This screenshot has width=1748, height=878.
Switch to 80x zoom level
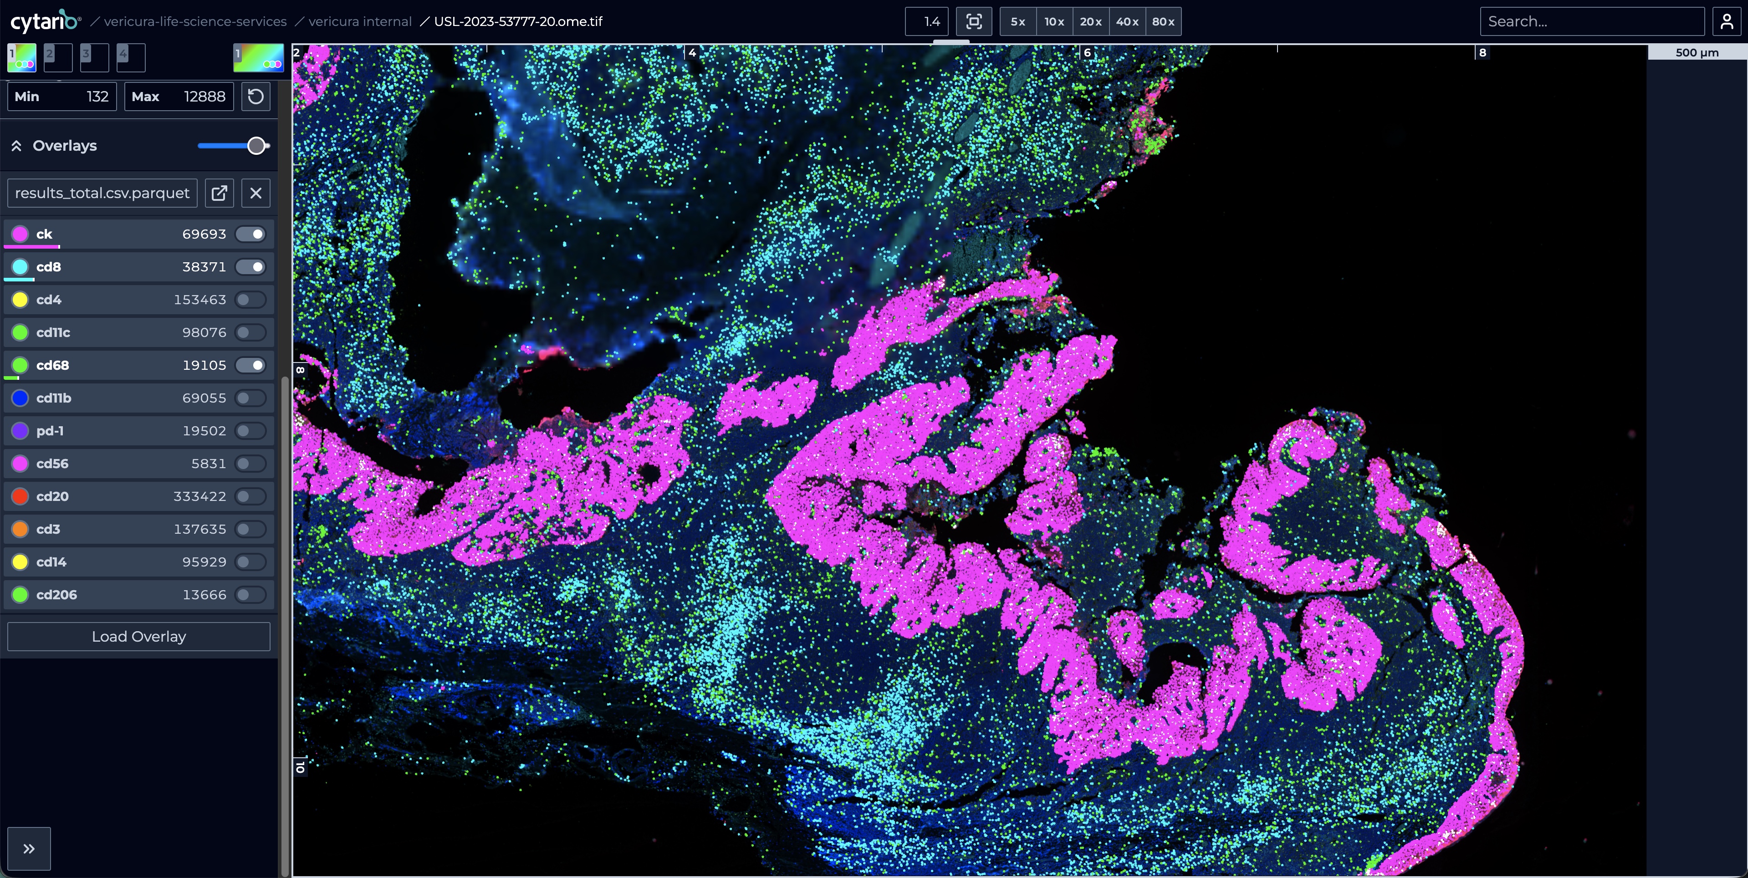[1163, 21]
